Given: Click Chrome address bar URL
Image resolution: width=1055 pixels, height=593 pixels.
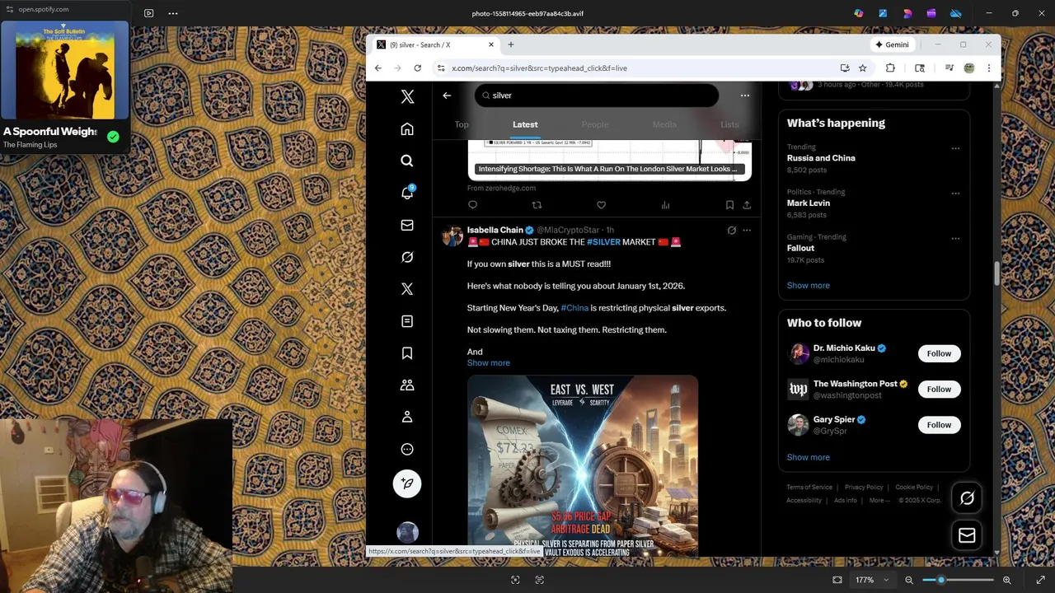Looking at the screenshot, I should click(539, 68).
